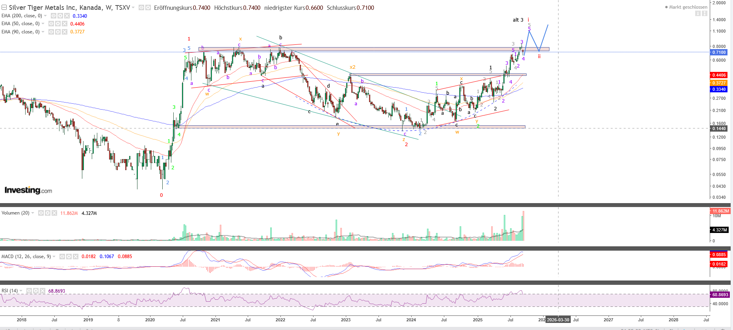Toggle visibility of MACD indicator
This screenshot has height=330, width=733.
(62, 257)
